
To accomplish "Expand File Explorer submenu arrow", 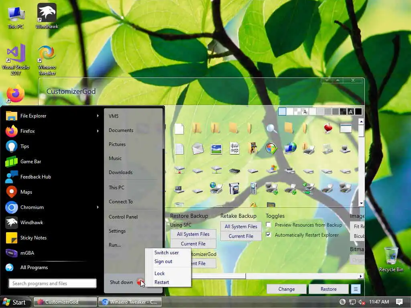I will pos(98,115).
